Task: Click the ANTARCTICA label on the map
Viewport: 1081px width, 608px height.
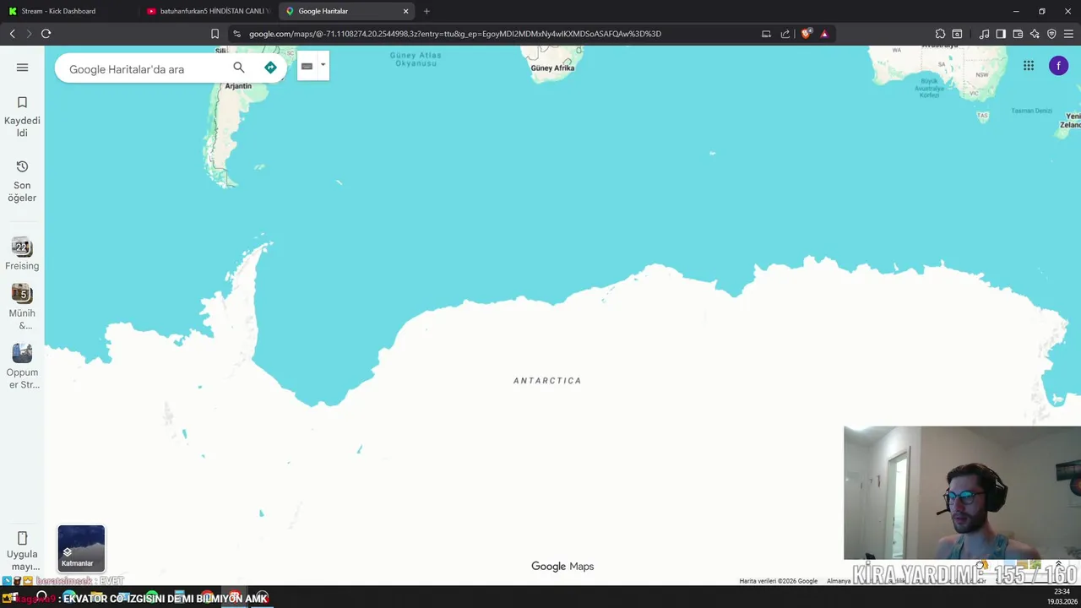Action: pyautogui.click(x=547, y=381)
